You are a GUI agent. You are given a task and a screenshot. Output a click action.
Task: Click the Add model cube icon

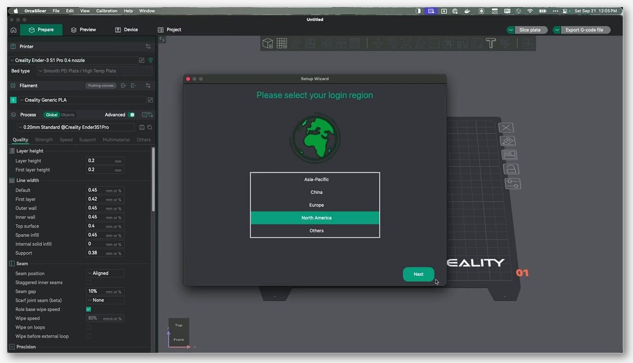point(268,44)
